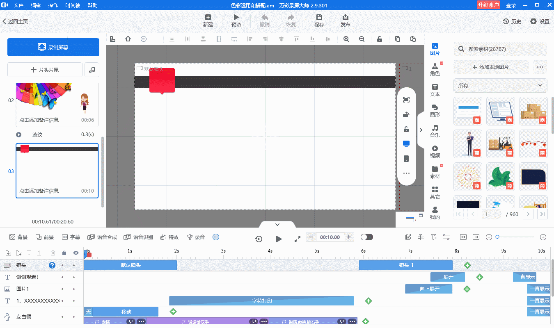Click the unlock padlock in canvas toolbar
The height and width of the screenshot is (328, 554).
pyautogui.click(x=380, y=39)
